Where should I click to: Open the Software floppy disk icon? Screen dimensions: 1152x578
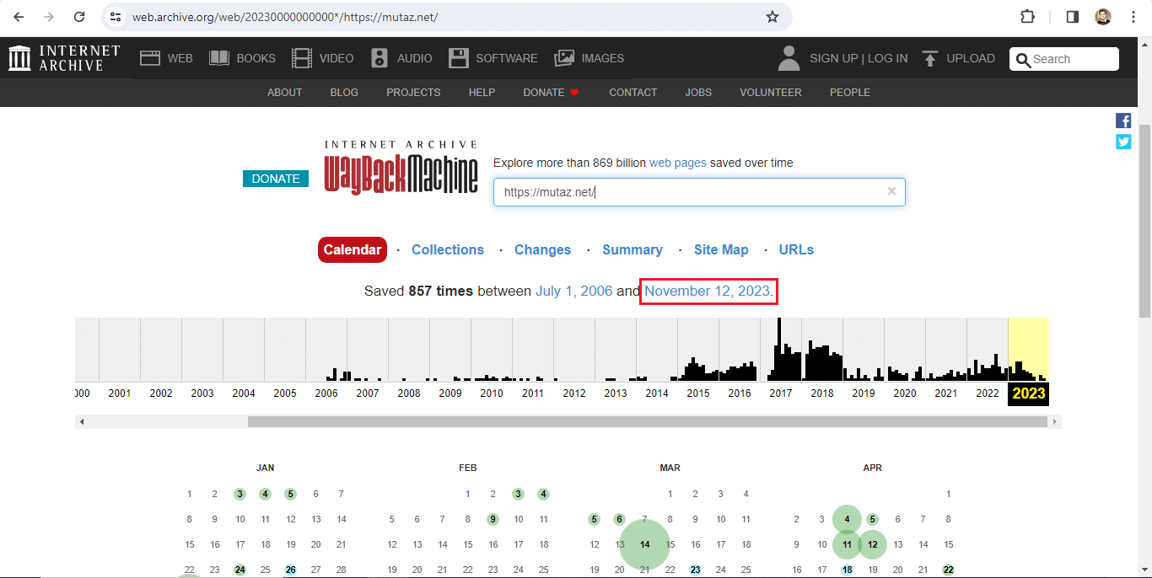[x=458, y=58]
